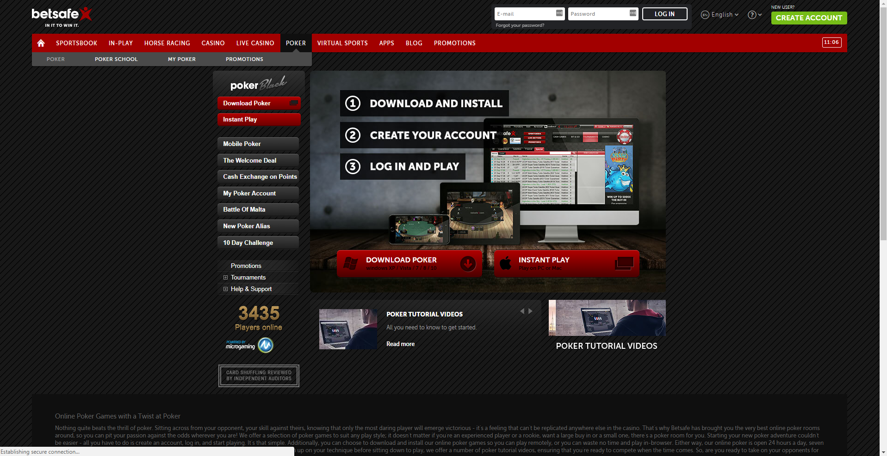Select the Poker main tab
887x456 pixels.
[296, 43]
